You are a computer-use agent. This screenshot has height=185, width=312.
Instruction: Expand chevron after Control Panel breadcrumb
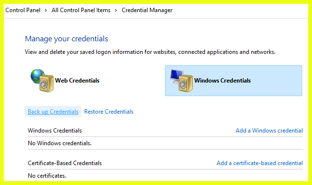pyautogui.click(x=46, y=10)
